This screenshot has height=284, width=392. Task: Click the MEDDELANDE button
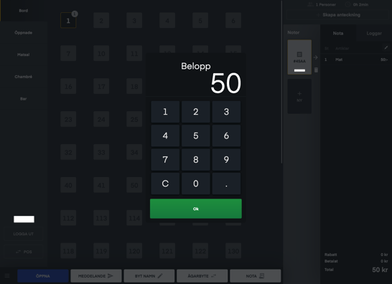coord(96,276)
